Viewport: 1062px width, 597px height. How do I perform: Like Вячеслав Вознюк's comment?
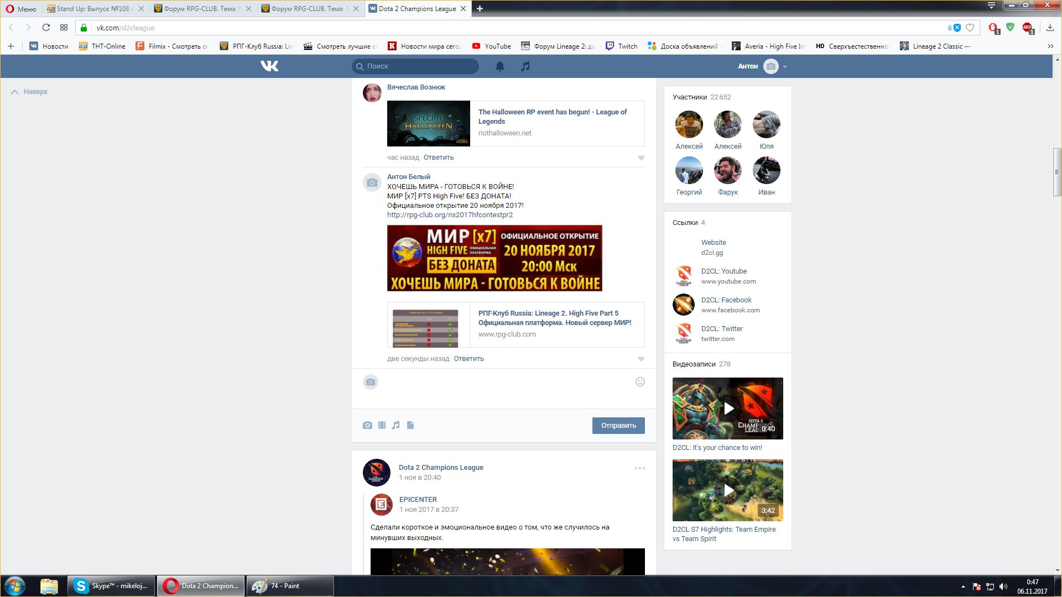[641, 158]
